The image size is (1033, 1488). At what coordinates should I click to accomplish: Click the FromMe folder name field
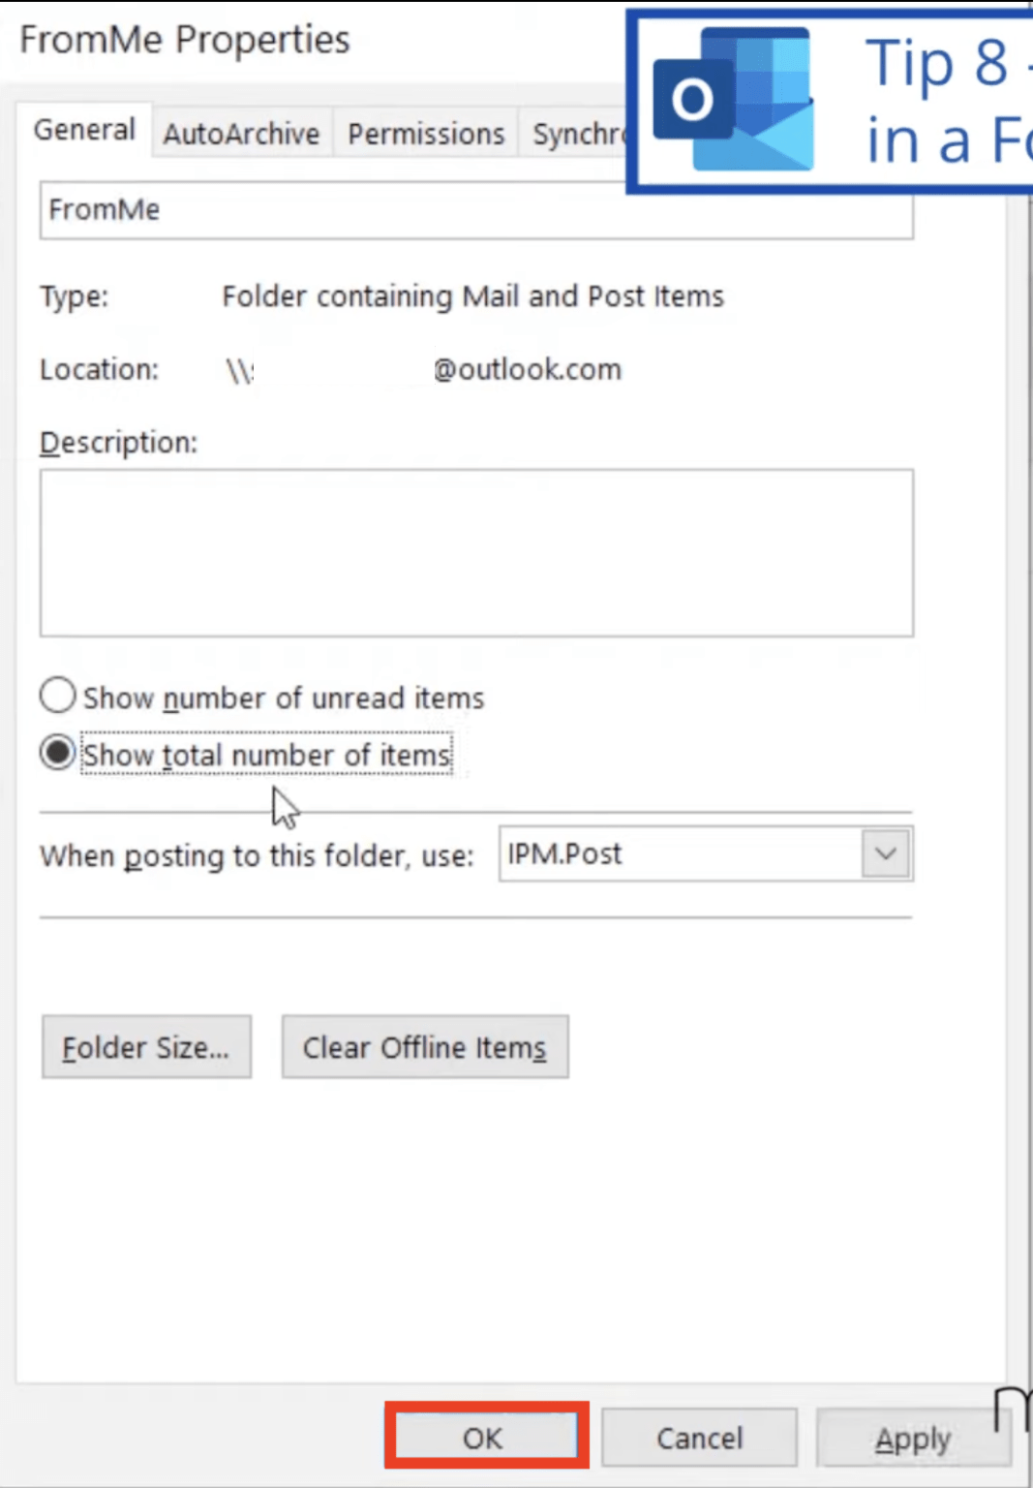(476, 209)
